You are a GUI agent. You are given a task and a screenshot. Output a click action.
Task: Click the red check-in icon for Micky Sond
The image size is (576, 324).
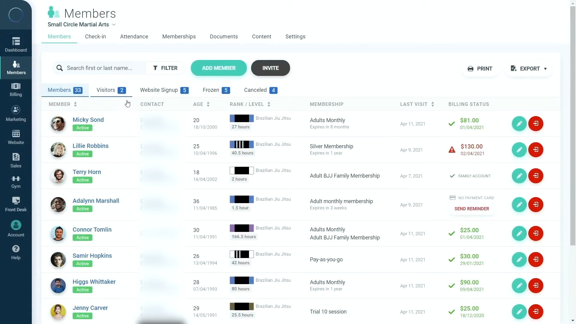(536, 124)
